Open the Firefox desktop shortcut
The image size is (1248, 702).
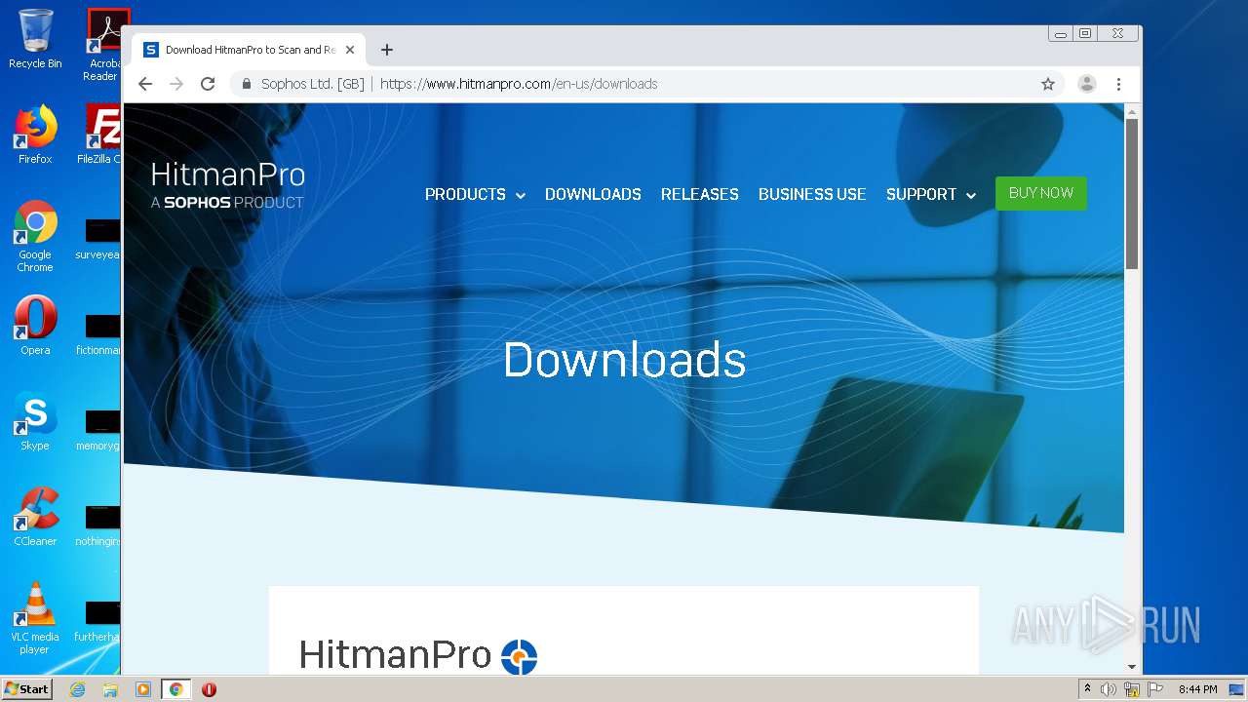35,135
